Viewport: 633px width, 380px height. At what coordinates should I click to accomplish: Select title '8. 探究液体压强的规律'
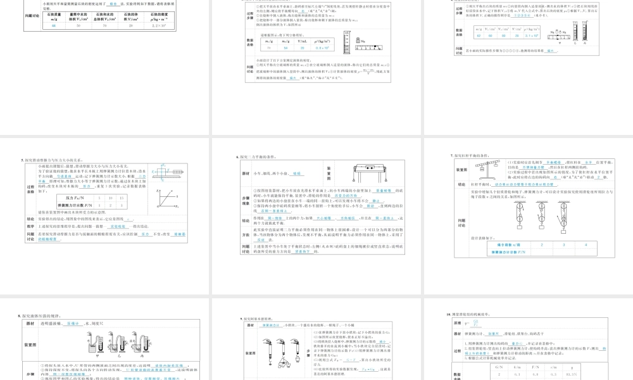tap(39, 316)
